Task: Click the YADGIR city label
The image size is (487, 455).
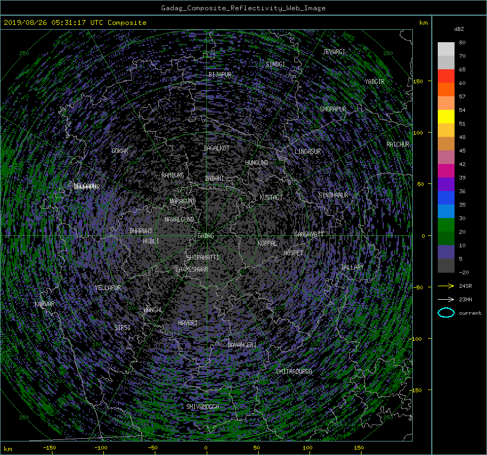Action: 374,82
